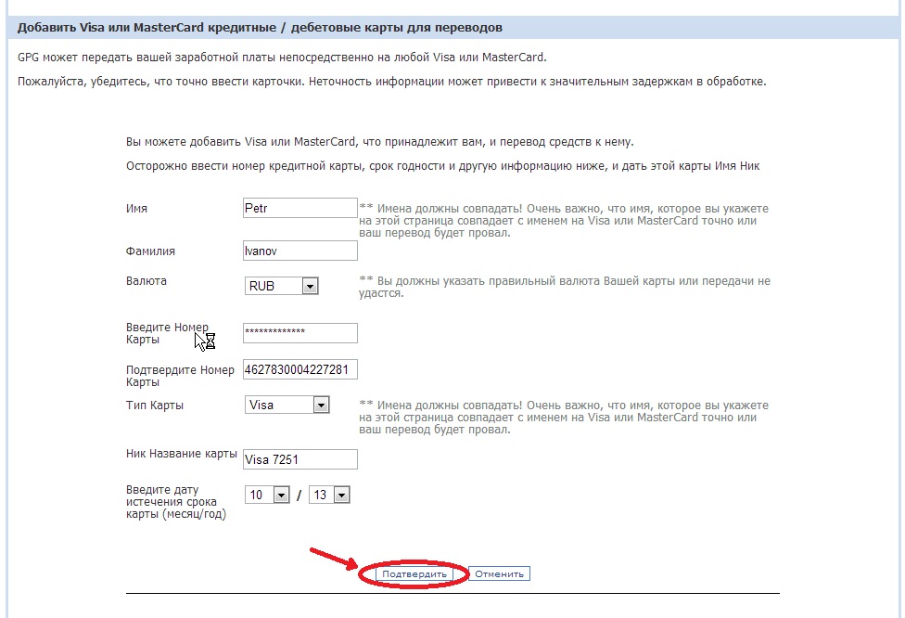The width and height of the screenshot is (905, 618).
Task: Click the Введите Номер Карты label
Action: 167,333
